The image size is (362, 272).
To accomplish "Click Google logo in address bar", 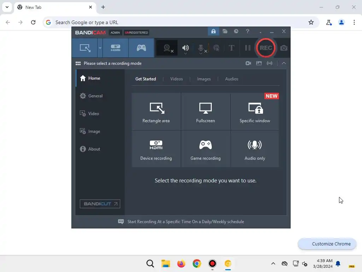I will click(x=48, y=22).
